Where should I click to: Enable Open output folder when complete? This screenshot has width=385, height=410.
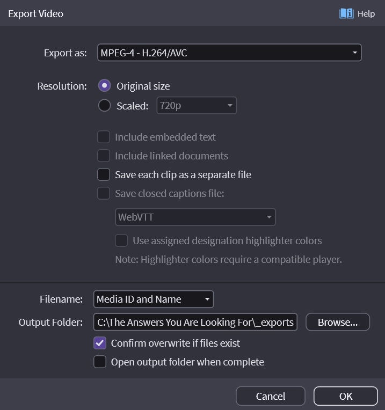coord(100,362)
